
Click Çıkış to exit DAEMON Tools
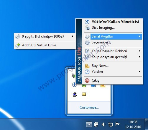pyautogui.click(x=113, y=80)
